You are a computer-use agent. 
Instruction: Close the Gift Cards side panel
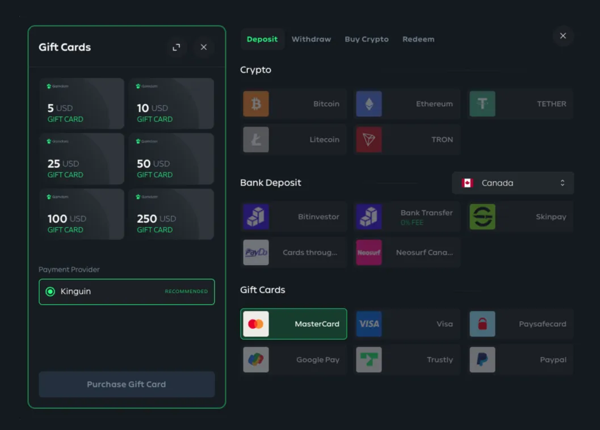[x=204, y=47]
